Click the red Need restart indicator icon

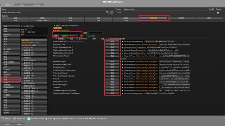pos(64,119)
